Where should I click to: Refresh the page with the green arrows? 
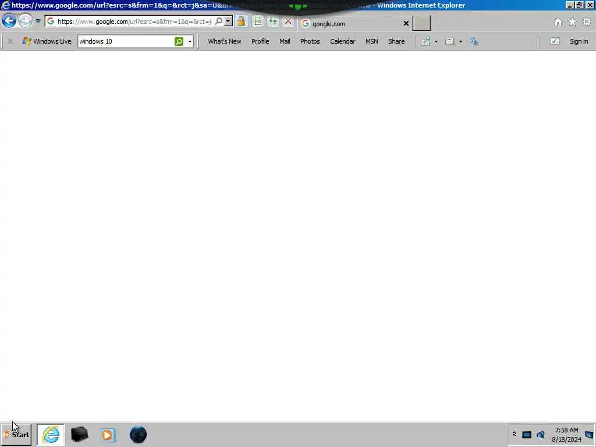273,22
